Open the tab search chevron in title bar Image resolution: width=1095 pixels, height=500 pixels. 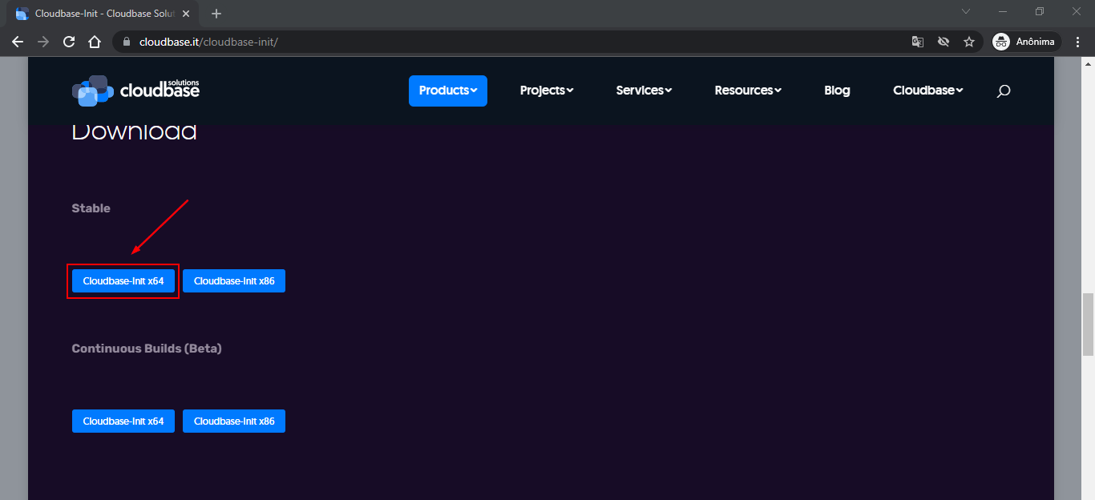point(966,11)
